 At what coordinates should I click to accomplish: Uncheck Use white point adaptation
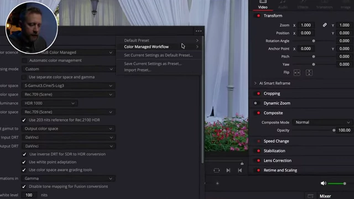(24, 162)
